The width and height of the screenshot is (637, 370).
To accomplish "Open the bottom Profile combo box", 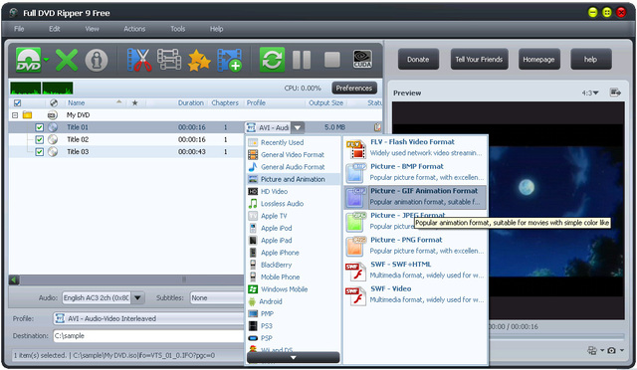I will point(148,318).
